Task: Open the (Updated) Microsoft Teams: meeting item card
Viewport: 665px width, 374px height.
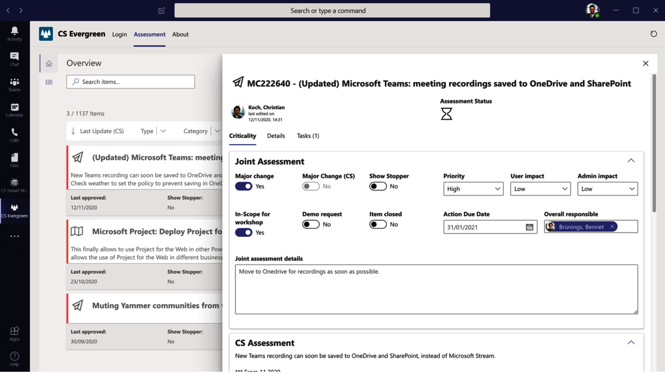Action: tap(144, 180)
